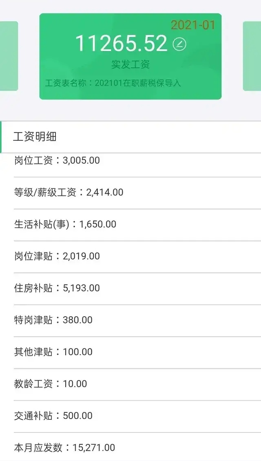
Task: Open the 生活补贴(事) detail row
Action: pyautogui.click(x=65, y=224)
